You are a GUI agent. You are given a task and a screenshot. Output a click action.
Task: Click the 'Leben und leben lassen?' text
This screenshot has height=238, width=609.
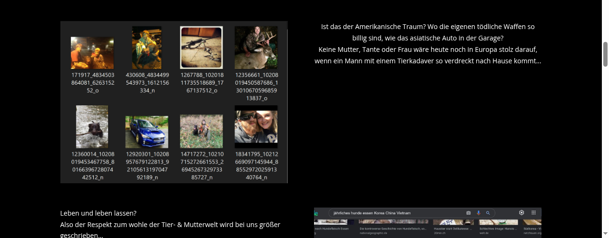[98, 213]
